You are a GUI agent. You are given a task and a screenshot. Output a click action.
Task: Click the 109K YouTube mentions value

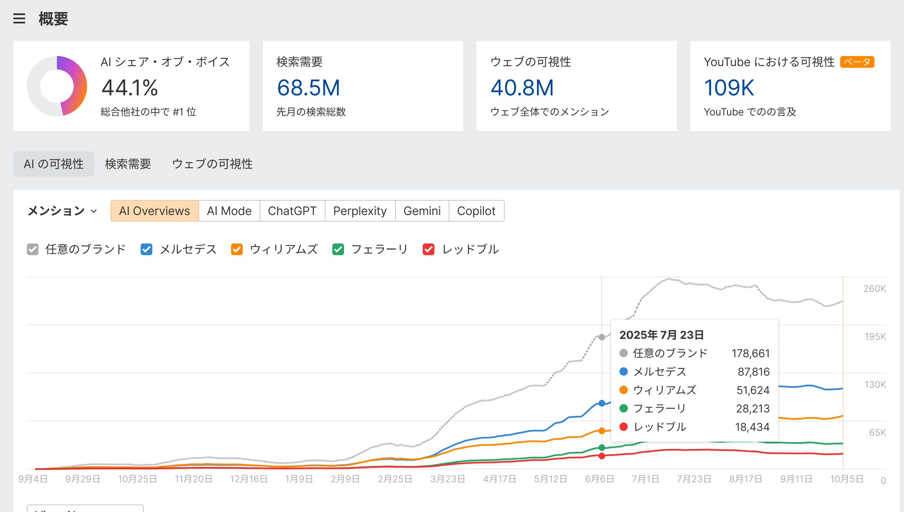728,88
